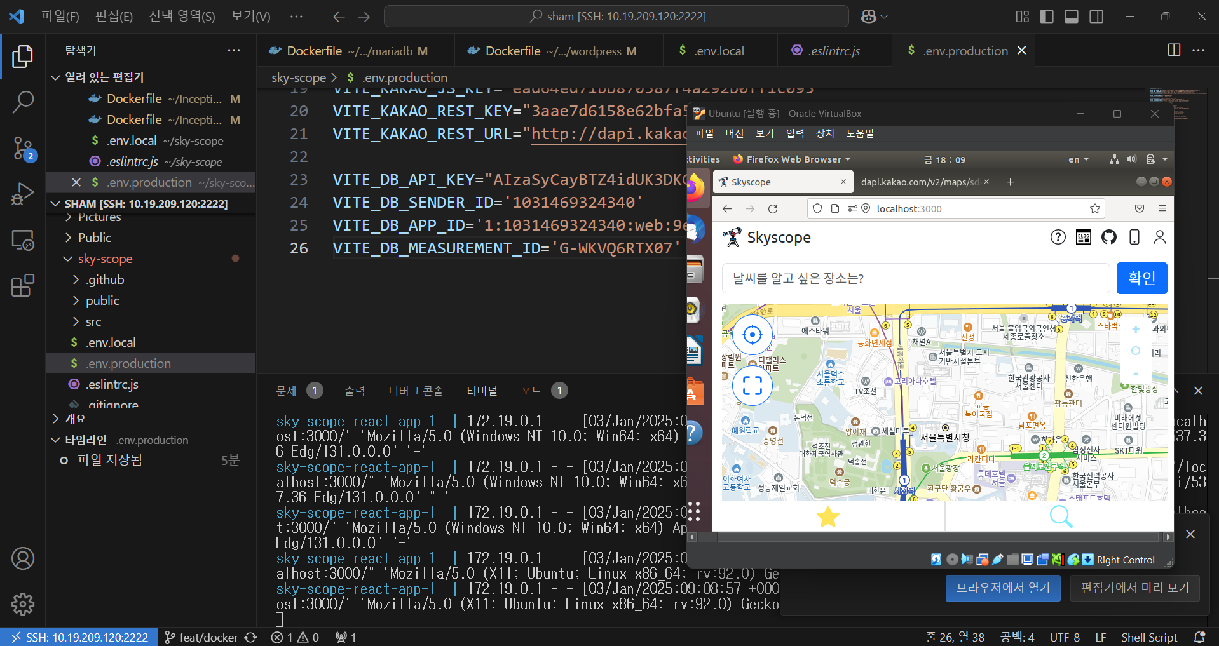
Task: Open the 편집(E) menu in VS Code
Action: pyautogui.click(x=114, y=17)
